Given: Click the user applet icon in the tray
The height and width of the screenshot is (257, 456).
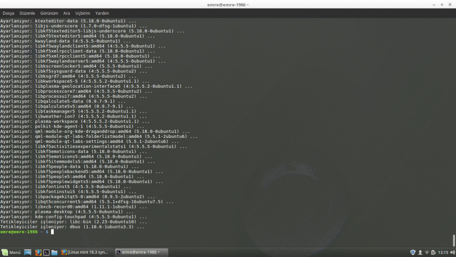Looking at the screenshot, I should coord(420,252).
